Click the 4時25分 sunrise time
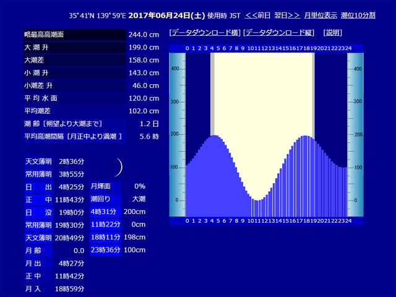The height and width of the screenshot is (297, 396). 72,187
